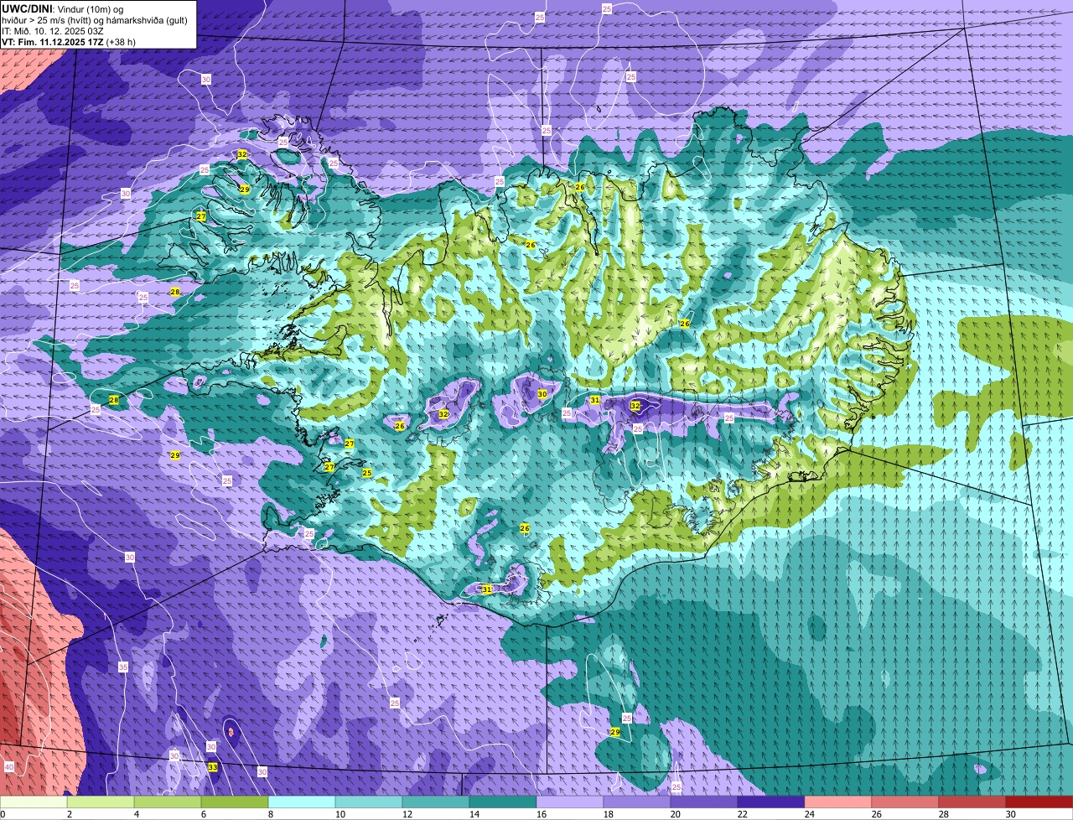This screenshot has height=820, width=1073.
Task: Select the 14–16 m/s dark teal swatch
Action: [503, 802]
